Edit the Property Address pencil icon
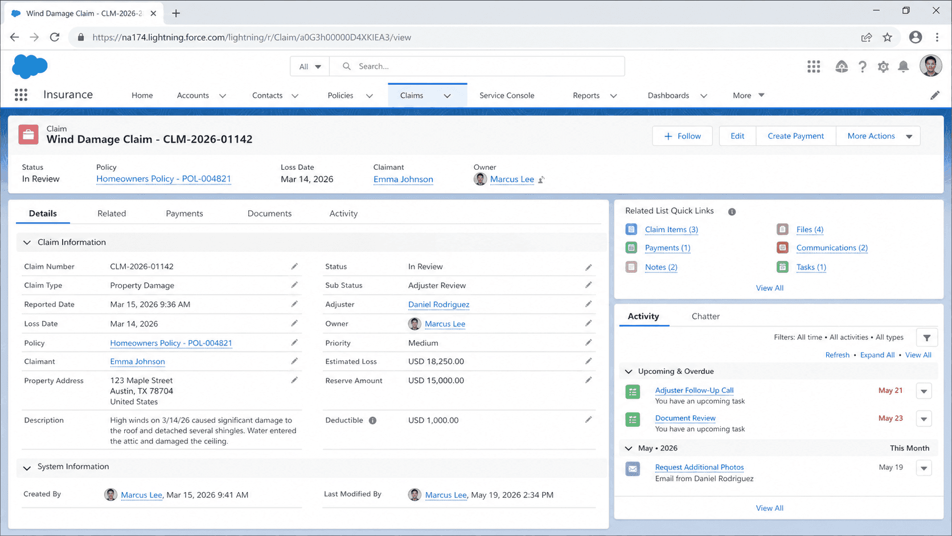The height and width of the screenshot is (536, 952). click(294, 380)
